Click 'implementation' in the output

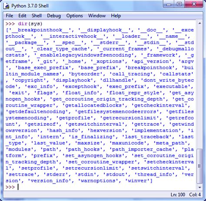click(156, 131)
